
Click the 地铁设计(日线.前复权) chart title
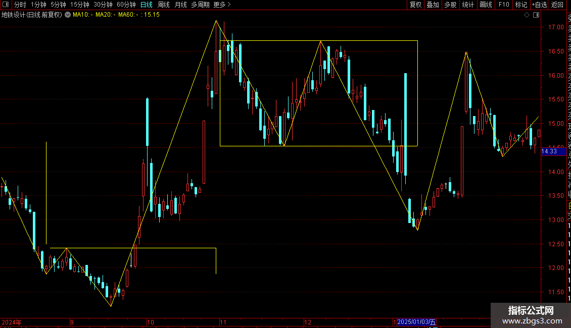[32, 15]
